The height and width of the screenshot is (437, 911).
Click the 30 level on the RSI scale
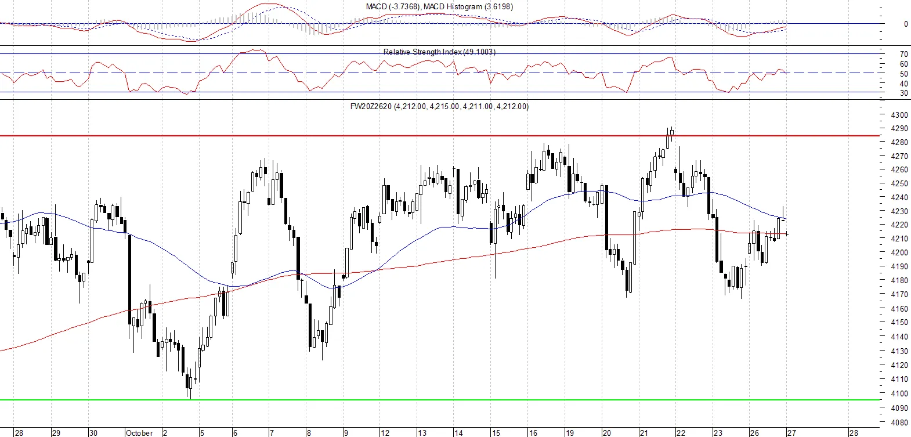pos(904,93)
